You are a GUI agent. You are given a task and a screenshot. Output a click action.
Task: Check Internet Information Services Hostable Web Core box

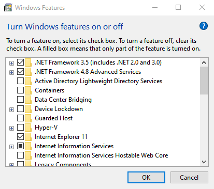(x=20, y=155)
